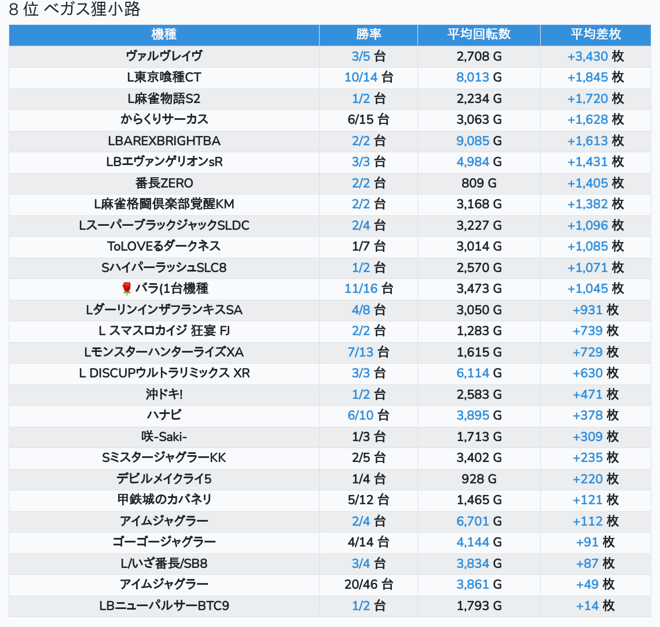Click the LBニューパルサーBTC9 name
Screen dimensions: 660x627
pyautogui.click(x=164, y=606)
